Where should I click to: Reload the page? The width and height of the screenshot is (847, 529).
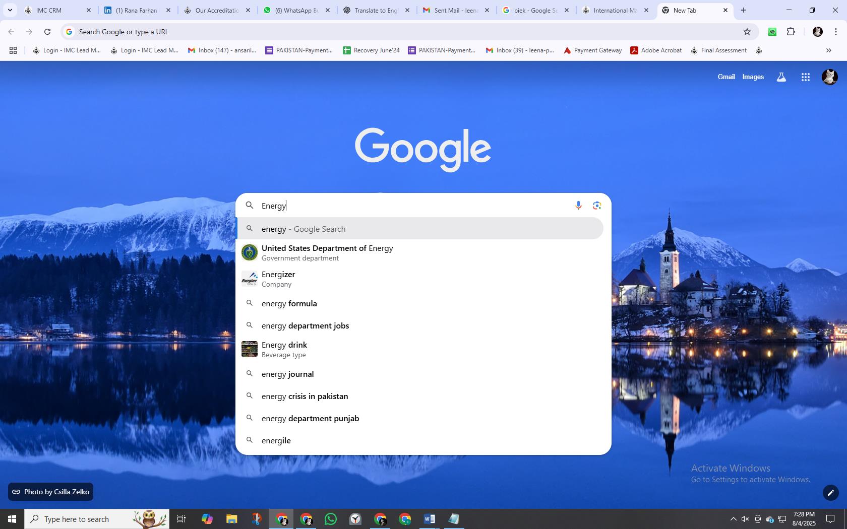(x=47, y=32)
